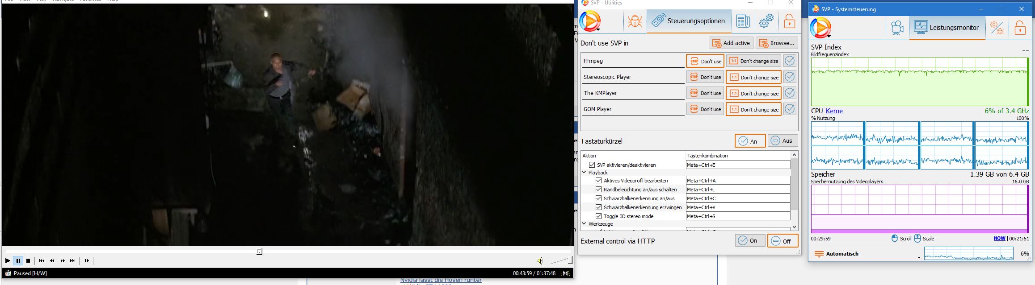Toggle Don't use for FFmpeg
The image size is (1035, 285).
click(705, 61)
